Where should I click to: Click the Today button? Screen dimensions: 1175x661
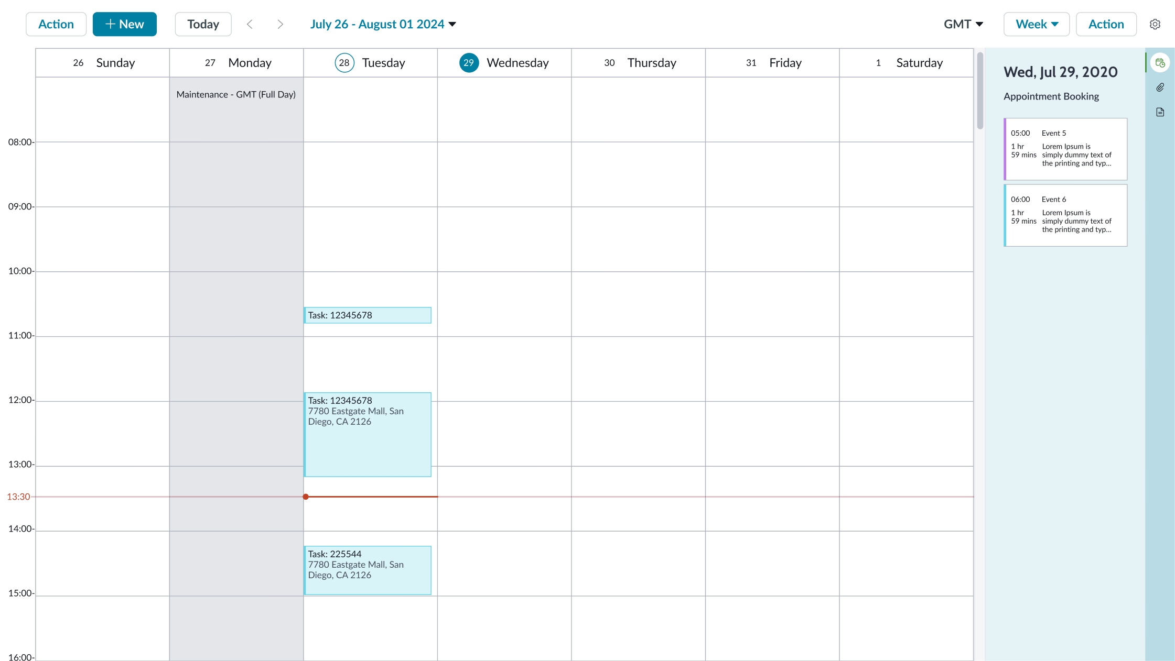tap(203, 24)
